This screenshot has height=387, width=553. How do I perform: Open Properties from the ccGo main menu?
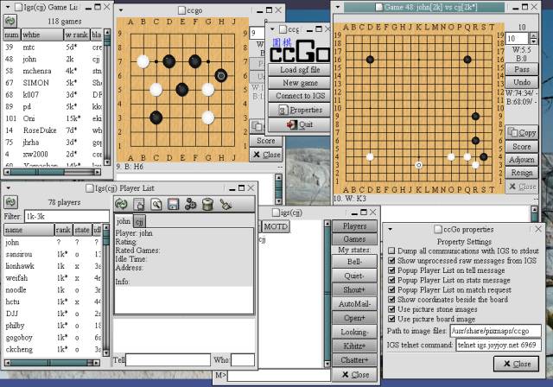click(300, 110)
